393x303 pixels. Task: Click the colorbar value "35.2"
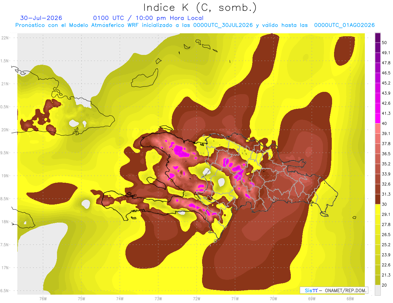(x=386, y=164)
